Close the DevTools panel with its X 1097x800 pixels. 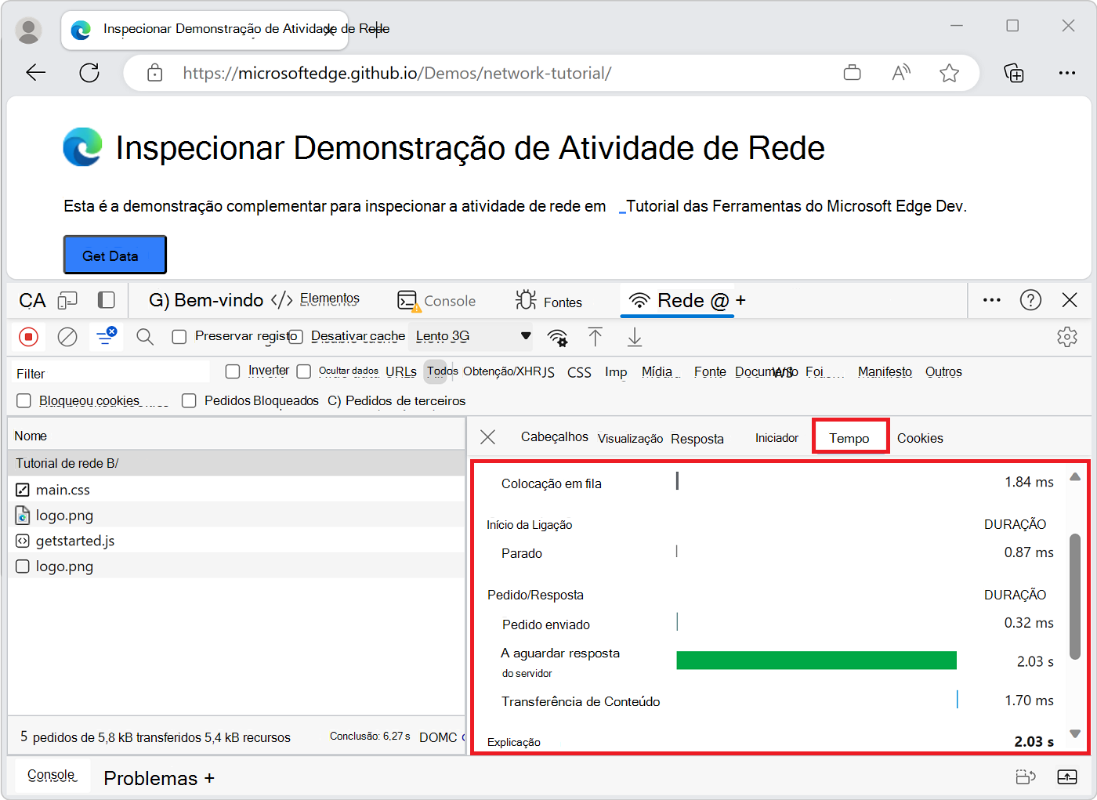click(1070, 300)
